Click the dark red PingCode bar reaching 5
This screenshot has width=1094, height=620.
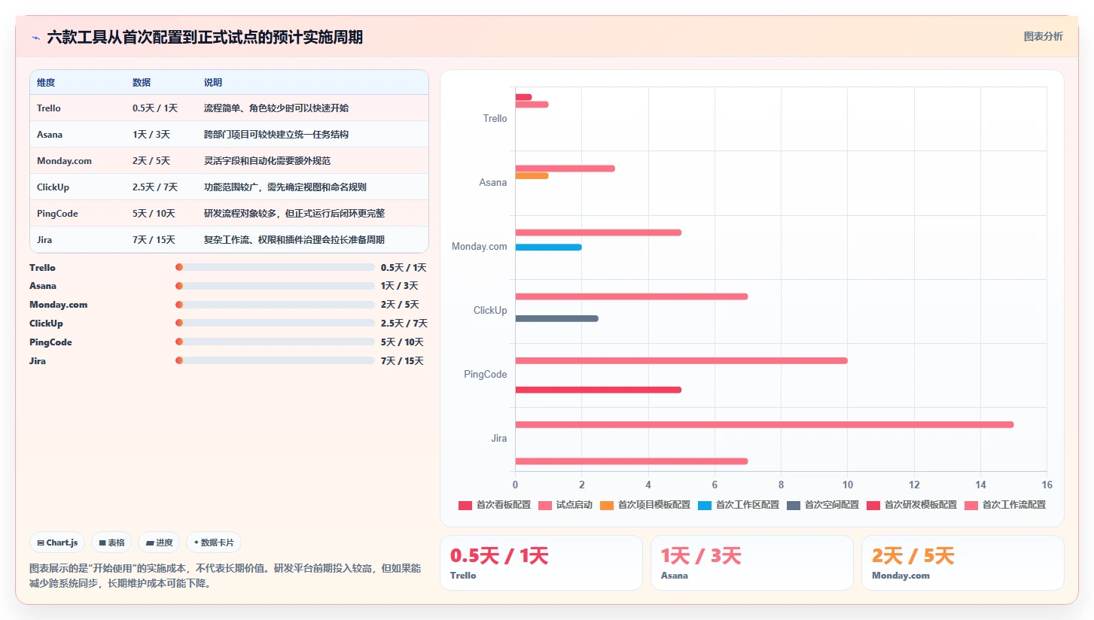pos(598,390)
